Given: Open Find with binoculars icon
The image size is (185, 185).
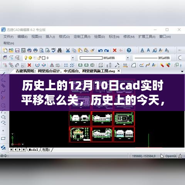Looking at the screenshot, I should 60,50.
